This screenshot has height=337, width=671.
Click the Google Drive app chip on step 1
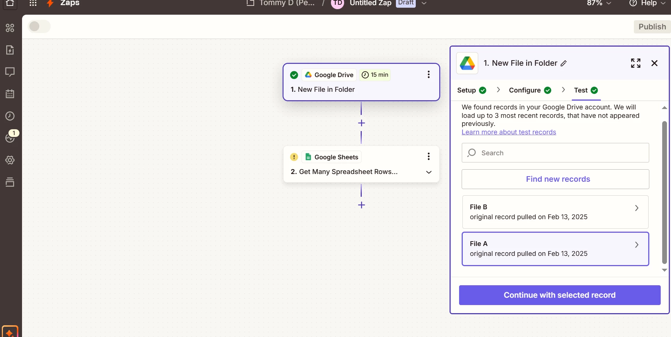tap(329, 75)
